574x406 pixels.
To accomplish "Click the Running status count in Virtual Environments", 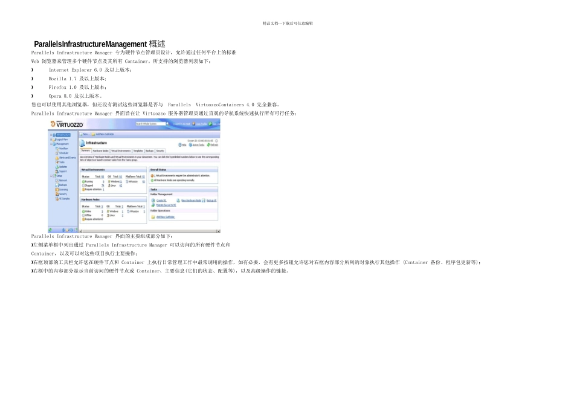I will pos(103,182).
